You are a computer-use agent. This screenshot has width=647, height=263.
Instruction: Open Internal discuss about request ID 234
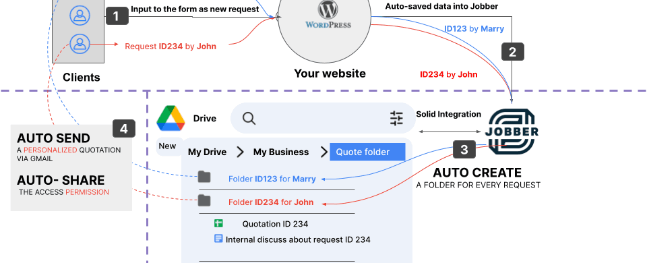tap(298, 239)
